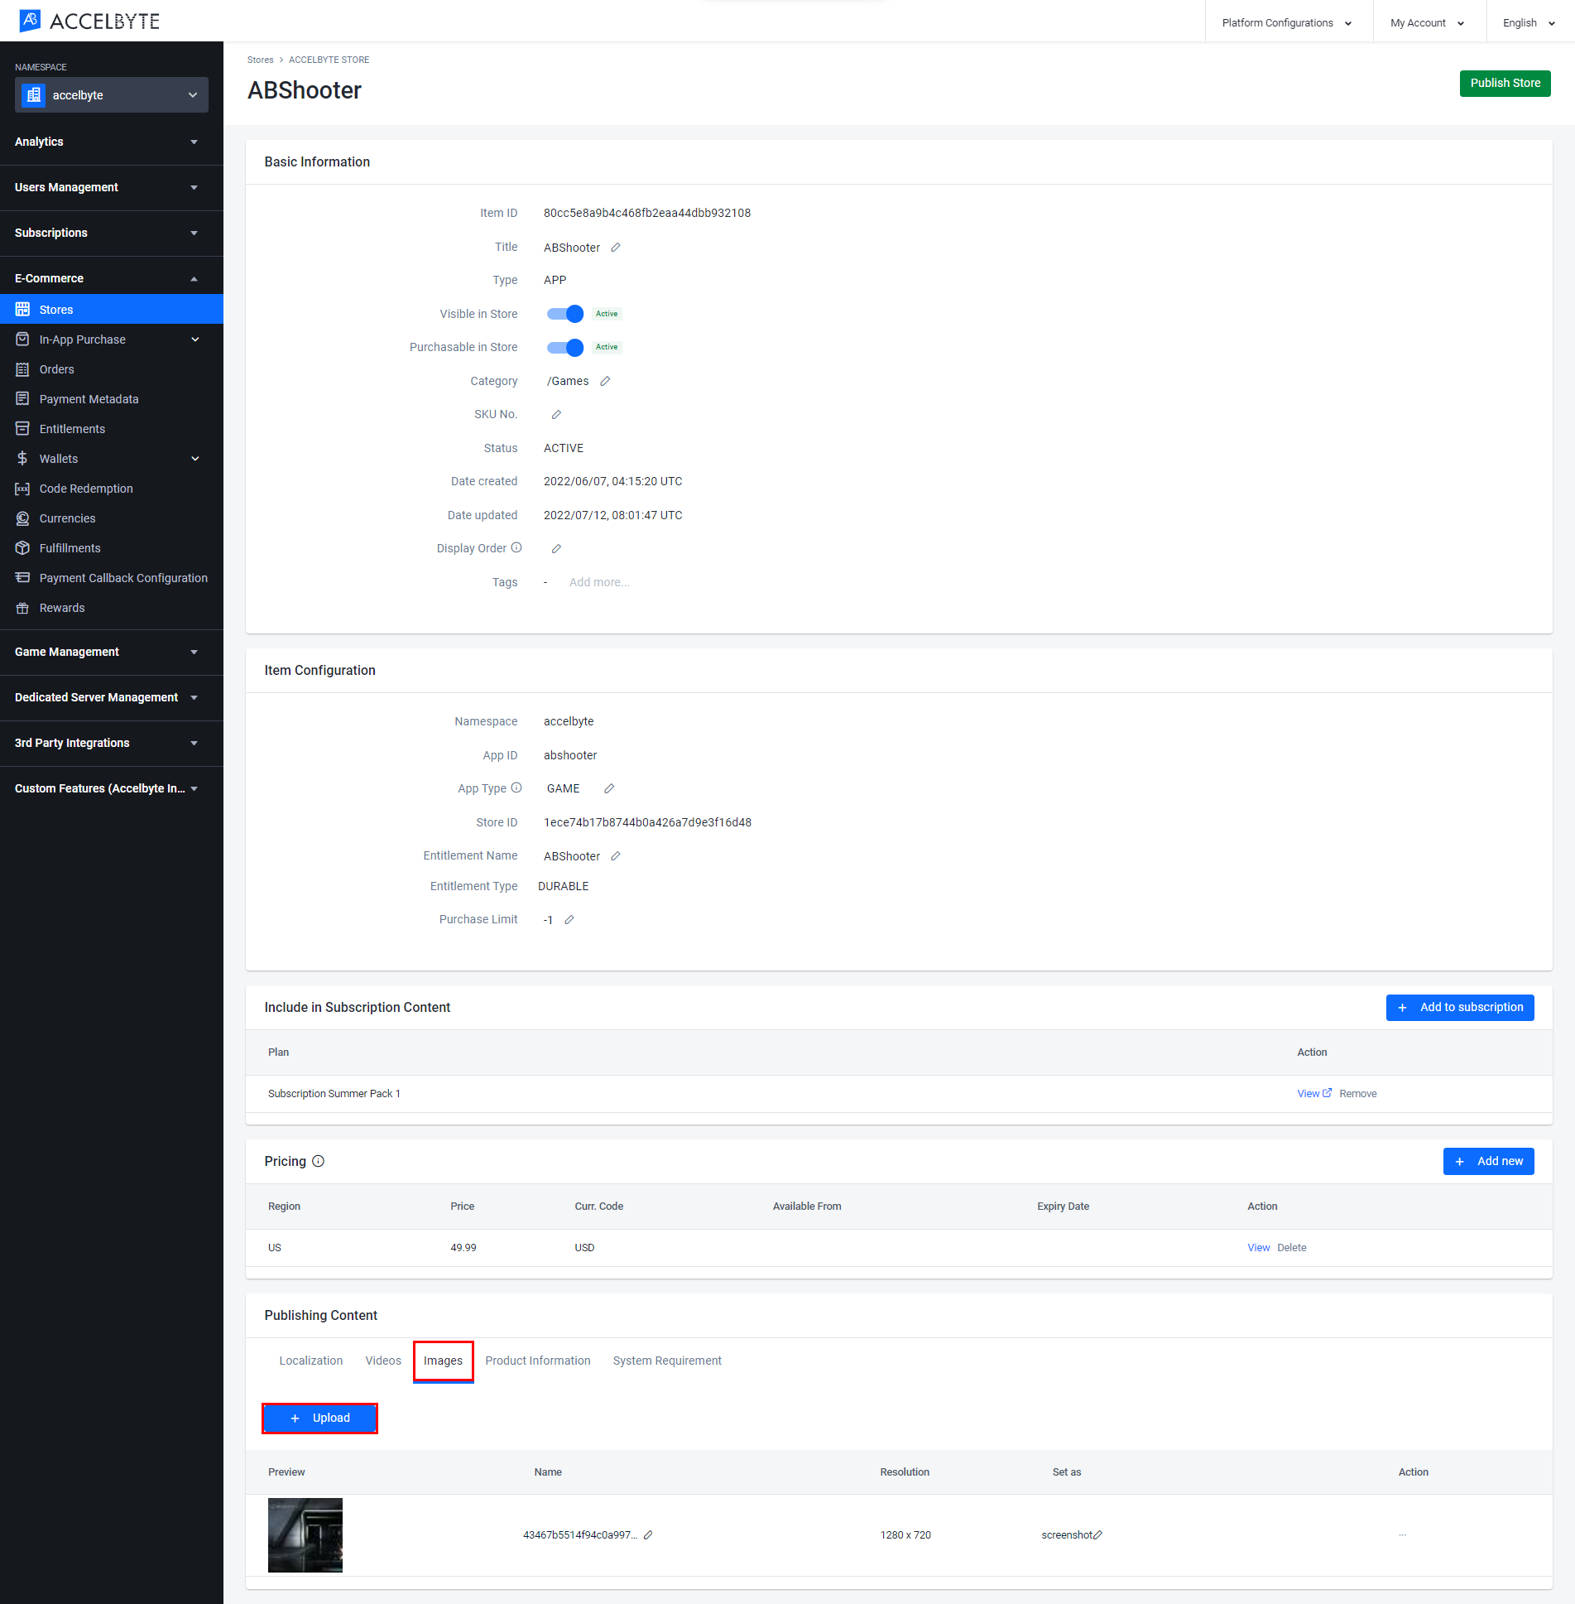The height and width of the screenshot is (1604, 1575).
Task: Edit Purchase Limit via its pencil icon
Action: [x=569, y=920]
